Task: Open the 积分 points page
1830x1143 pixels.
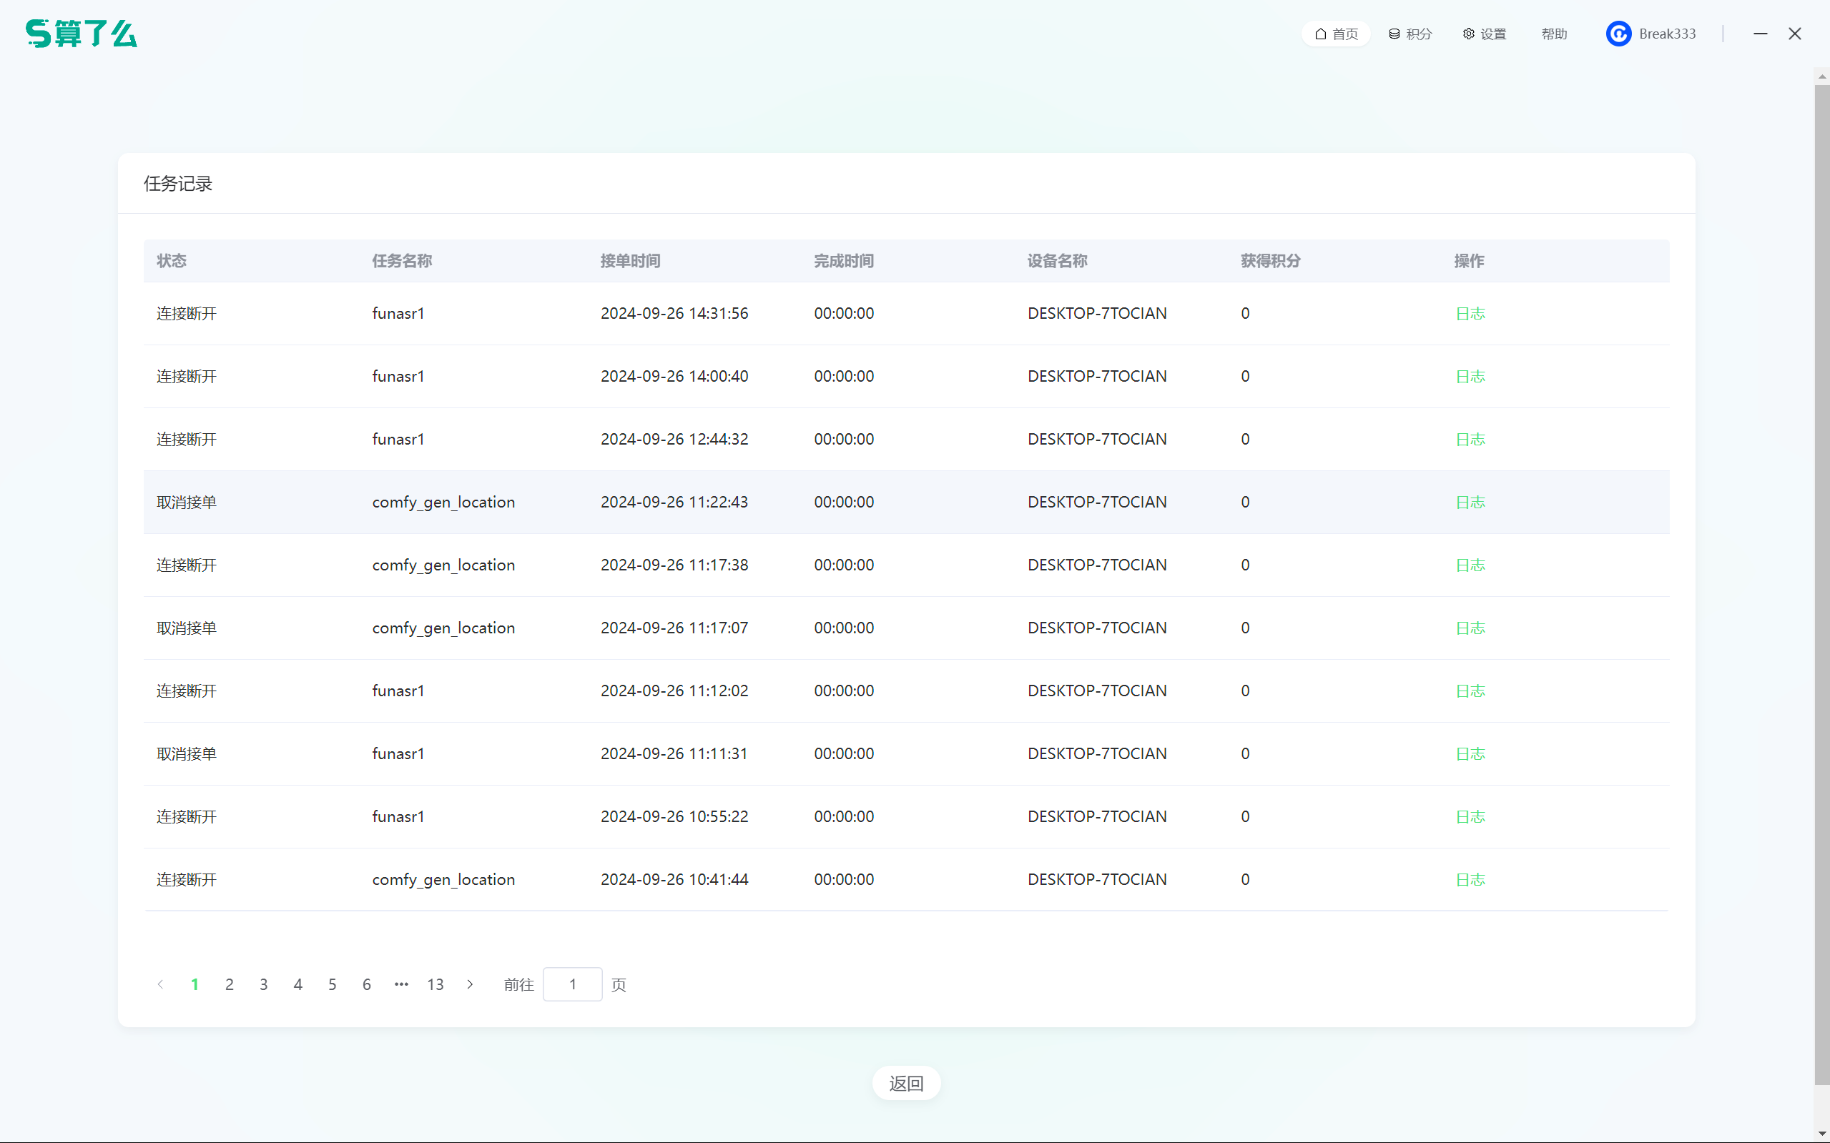Action: (1410, 34)
